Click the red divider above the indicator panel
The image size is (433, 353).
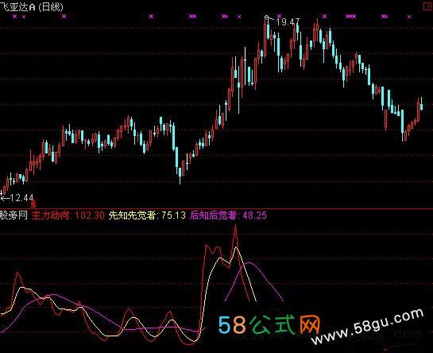pos(216,209)
